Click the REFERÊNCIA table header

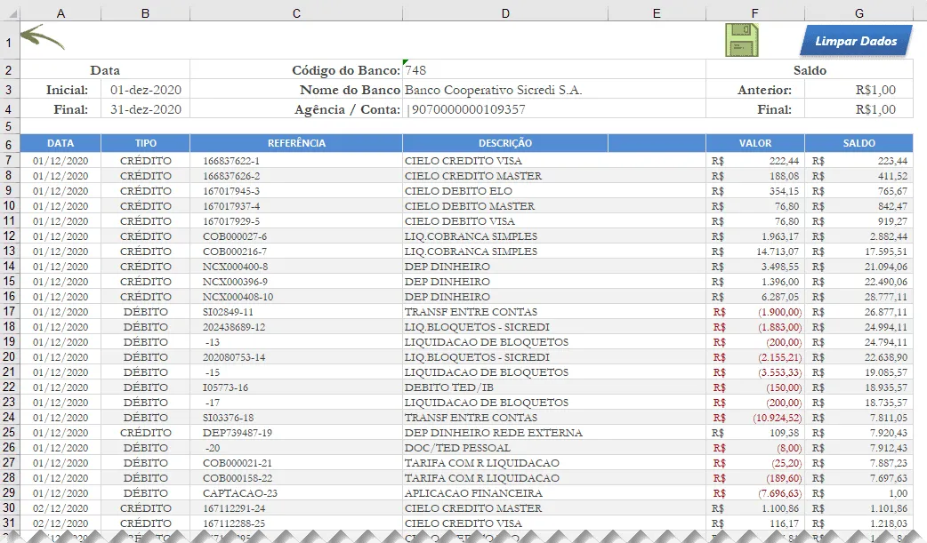point(296,143)
